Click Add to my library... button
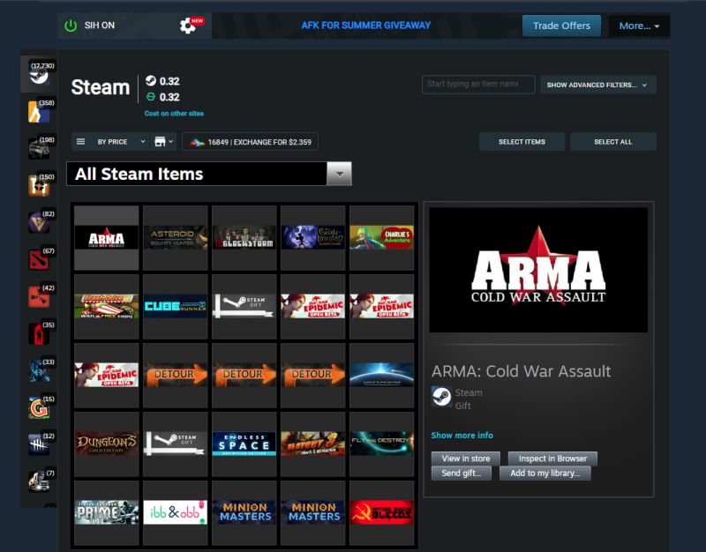 click(x=545, y=474)
